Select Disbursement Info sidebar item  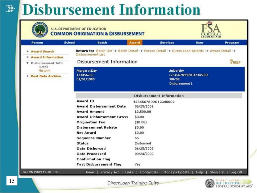pyautogui.click(x=47, y=63)
